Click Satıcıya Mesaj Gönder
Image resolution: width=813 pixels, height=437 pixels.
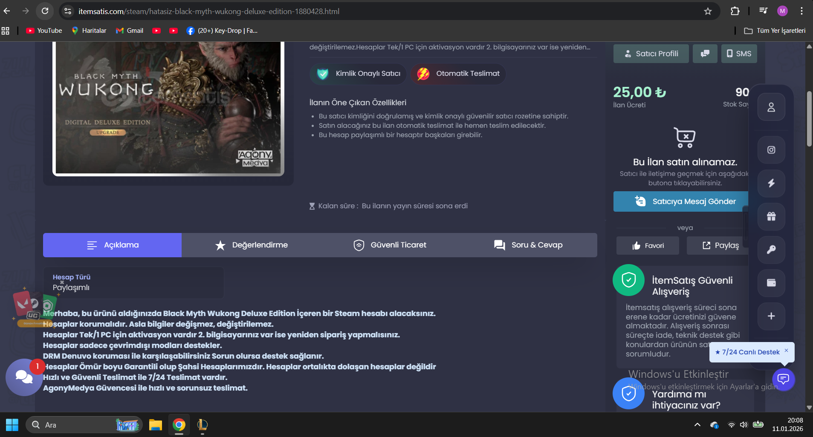tap(681, 201)
